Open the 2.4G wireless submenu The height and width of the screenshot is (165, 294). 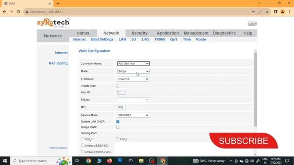click(145, 39)
